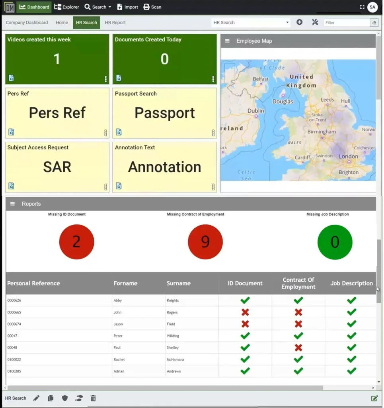Click search icon on Passport Search tile
Image resolution: width=384 pixels, height=408 pixels.
[x=119, y=132]
